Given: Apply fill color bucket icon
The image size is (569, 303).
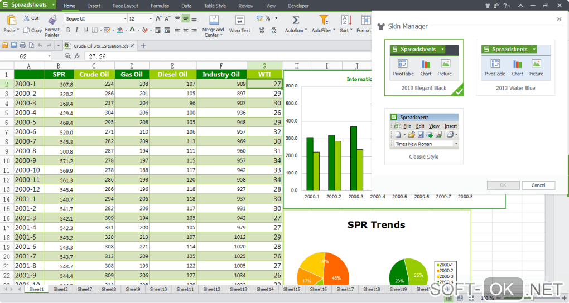Looking at the screenshot, I should pyautogui.click(x=120, y=30).
